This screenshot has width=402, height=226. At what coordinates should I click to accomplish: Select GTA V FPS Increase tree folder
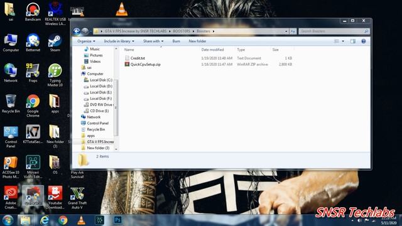pos(100,142)
